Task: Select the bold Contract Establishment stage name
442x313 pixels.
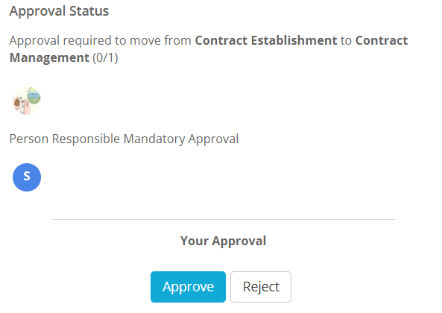Action: [266, 40]
